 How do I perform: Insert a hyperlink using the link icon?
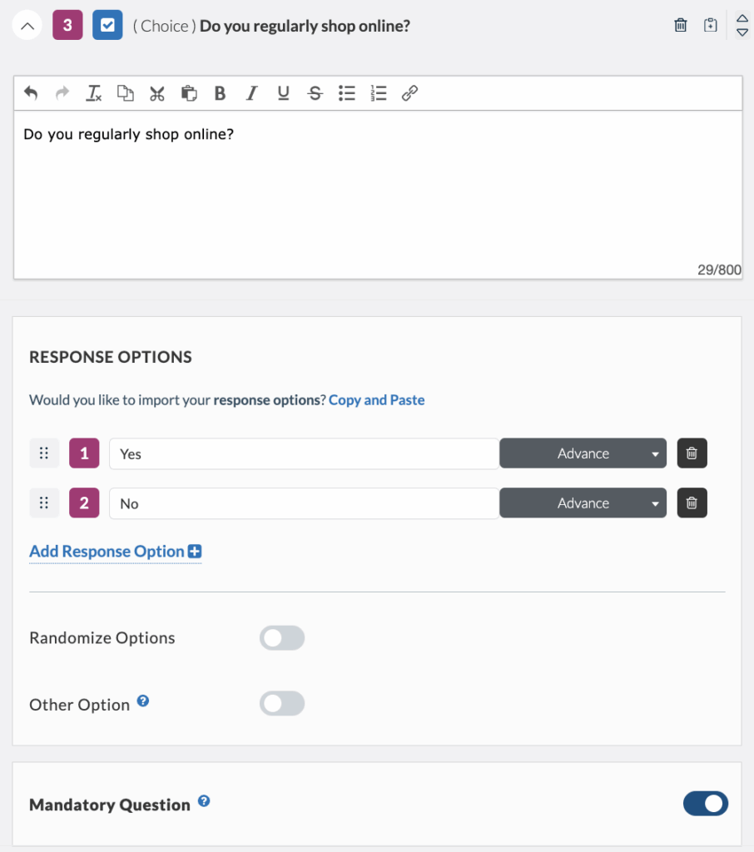pos(409,93)
